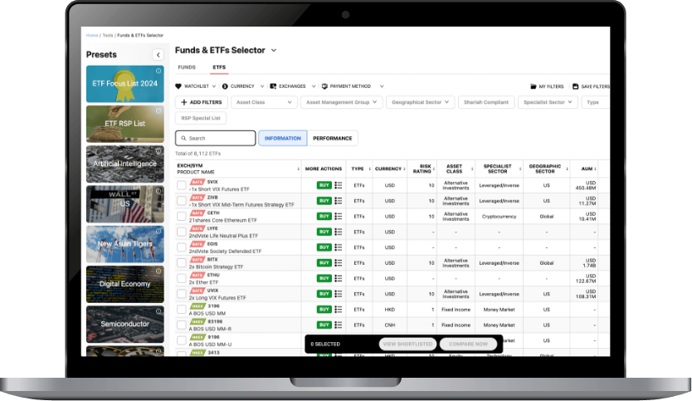Open Specialist Sector filter dropdown
Viewport: 692px width, 401px height.
[x=548, y=102]
